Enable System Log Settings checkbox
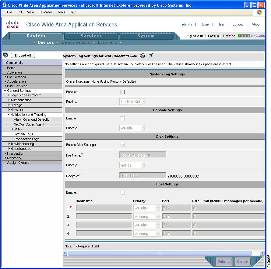 (x=122, y=92)
